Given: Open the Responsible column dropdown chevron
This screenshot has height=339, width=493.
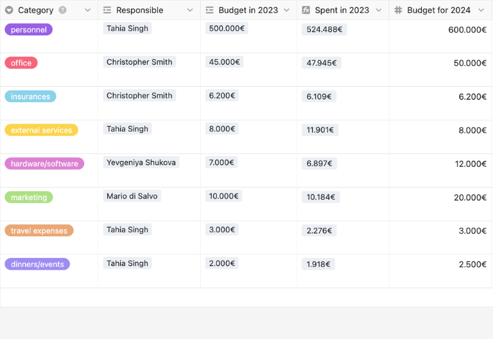Looking at the screenshot, I should (190, 10).
